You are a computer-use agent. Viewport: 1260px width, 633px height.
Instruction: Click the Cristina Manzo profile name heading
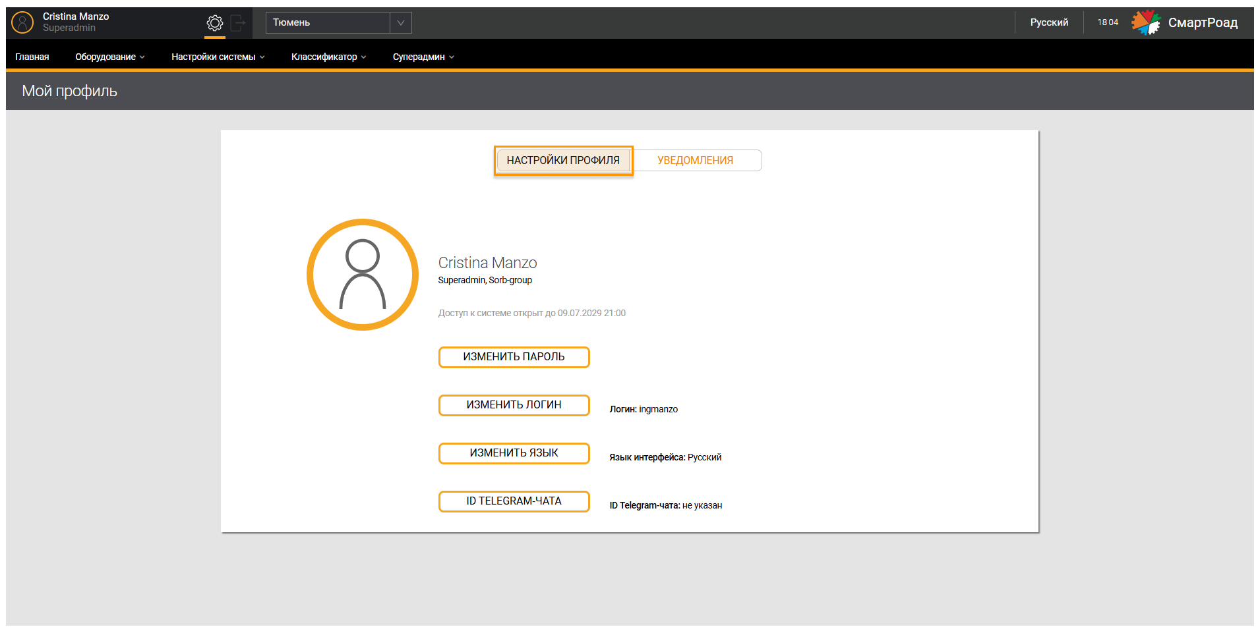488,263
